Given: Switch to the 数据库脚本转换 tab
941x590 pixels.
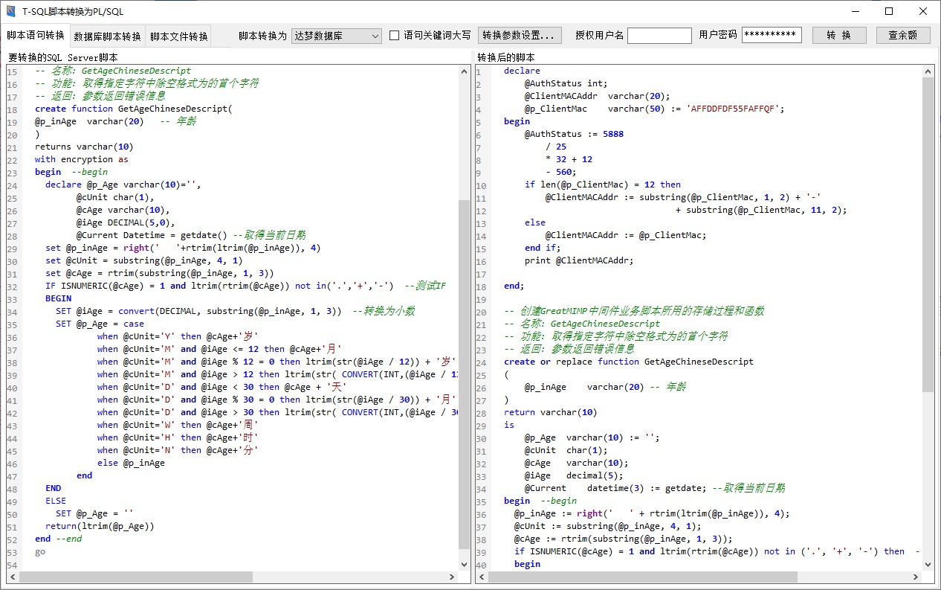Looking at the screenshot, I should click(107, 36).
